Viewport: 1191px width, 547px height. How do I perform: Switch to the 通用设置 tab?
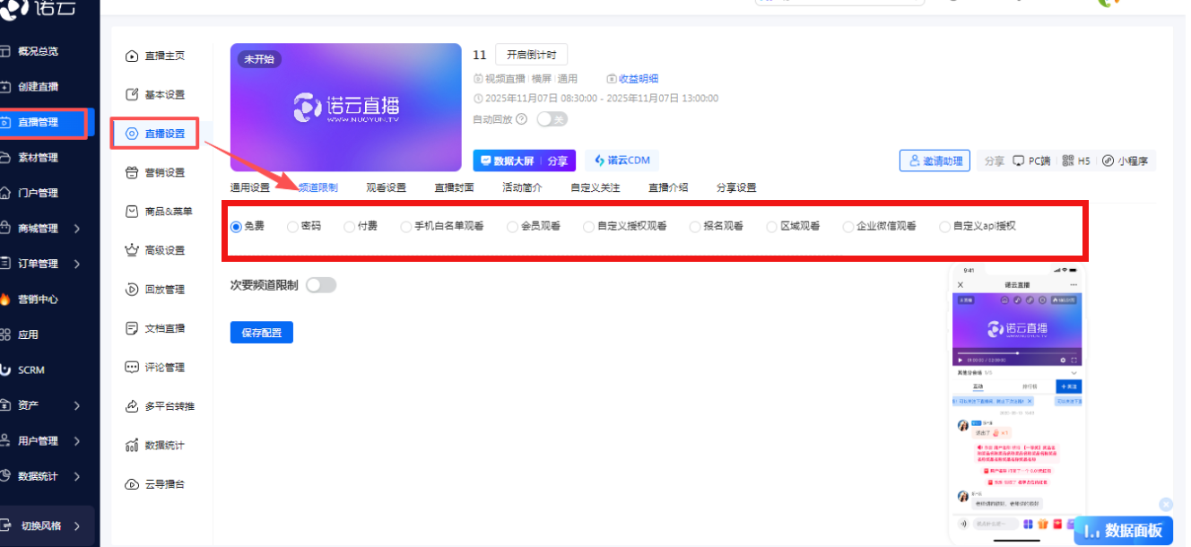[x=250, y=187]
